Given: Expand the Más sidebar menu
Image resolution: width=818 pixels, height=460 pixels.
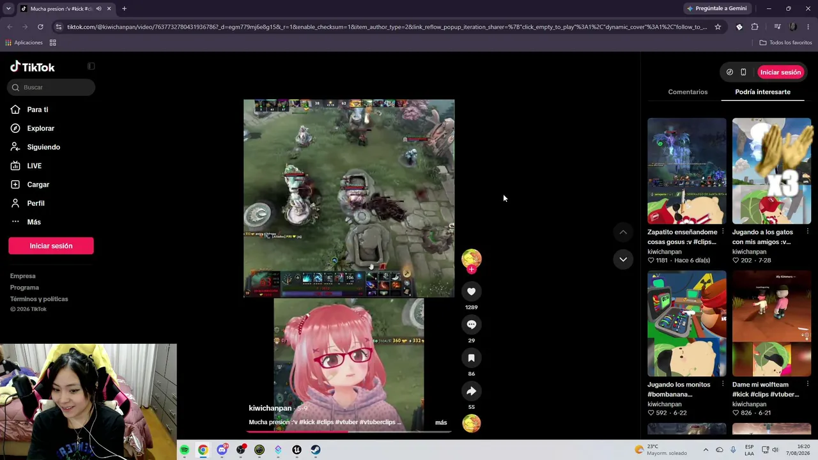Looking at the screenshot, I should [26, 222].
